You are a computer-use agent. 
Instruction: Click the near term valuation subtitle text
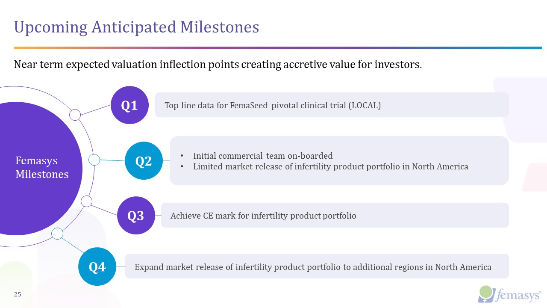(218, 65)
